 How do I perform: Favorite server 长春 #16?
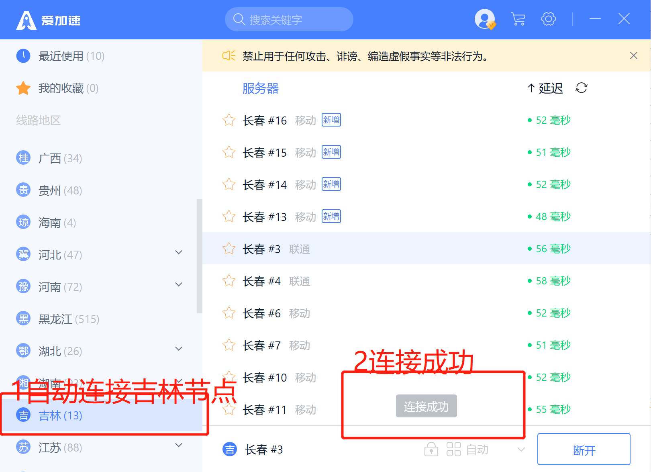pyautogui.click(x=229, y=120)
